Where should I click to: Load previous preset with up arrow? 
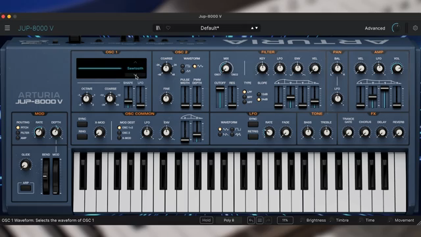(252, 28)
